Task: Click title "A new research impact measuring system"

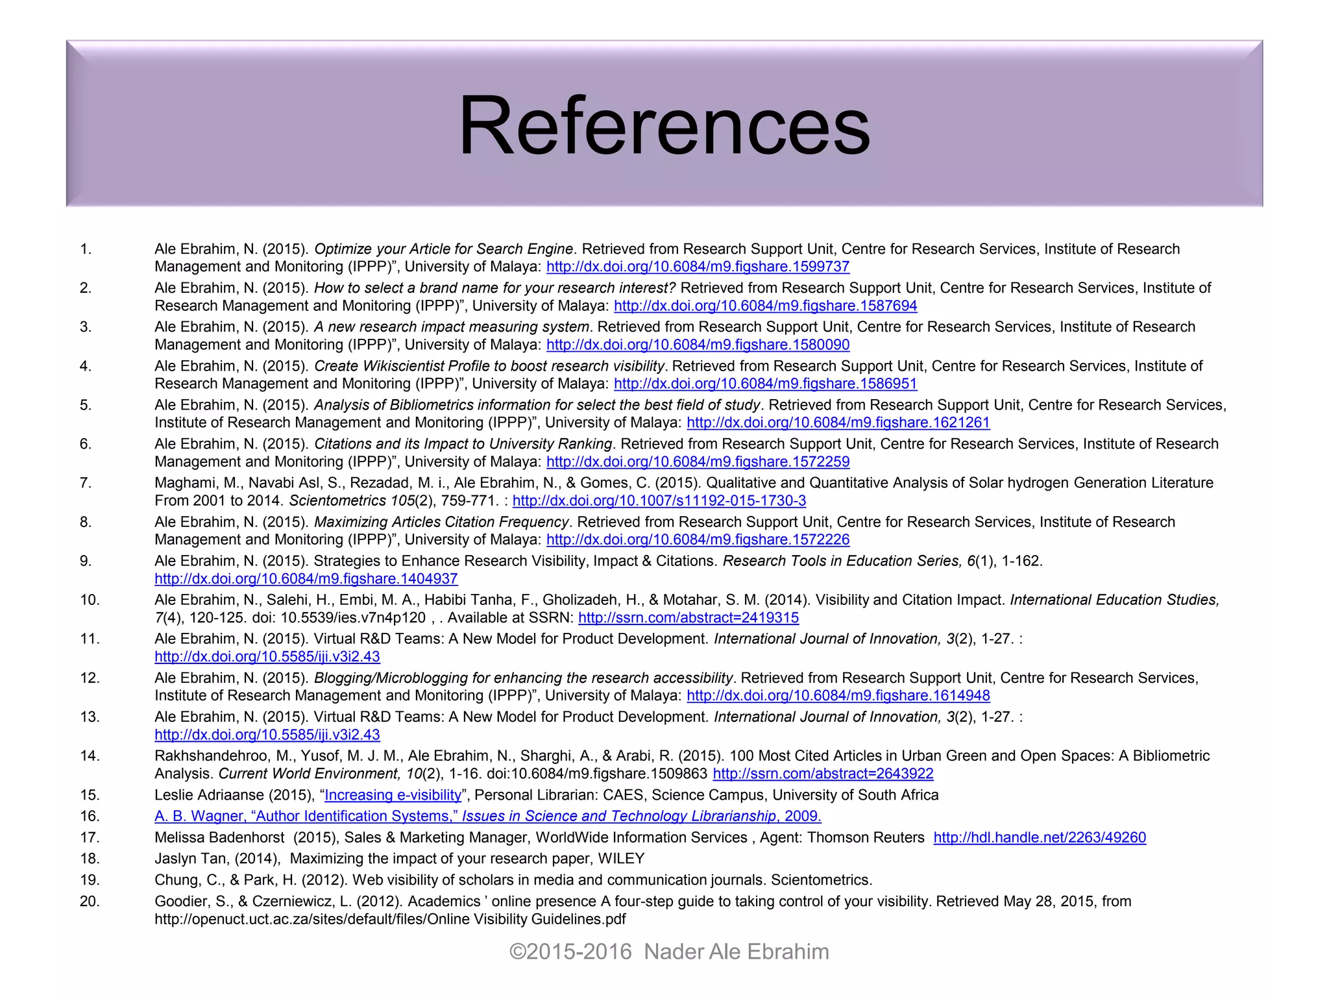Action: (x=452, y=327)
